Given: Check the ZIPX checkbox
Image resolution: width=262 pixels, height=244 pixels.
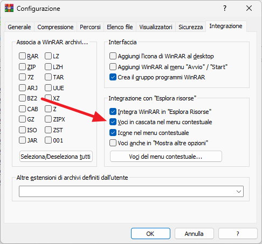Looking at the screenshot, I should (48, 119).
